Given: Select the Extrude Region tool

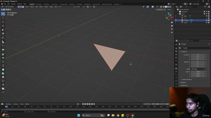Looking at the screenshot, I should [x=3, y=50].
